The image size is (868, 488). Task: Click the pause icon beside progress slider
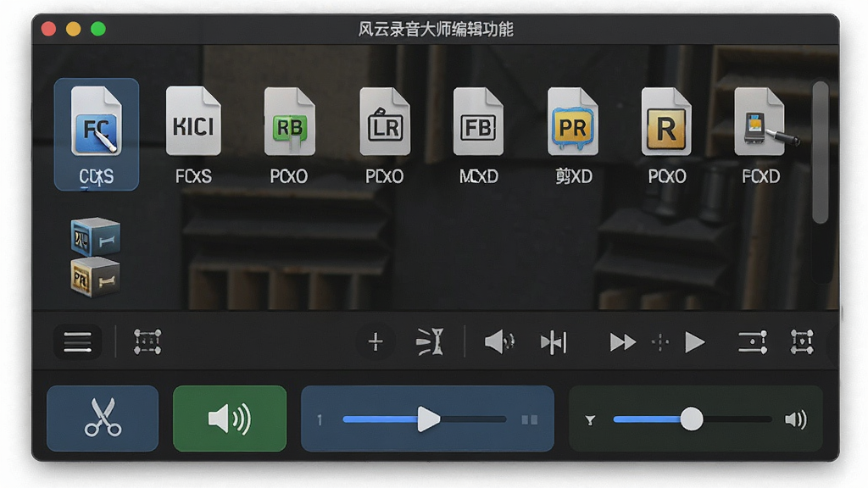[x=530, y=420]
